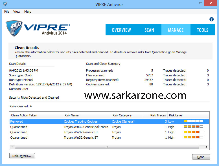Click the Run type: Manual text
The height and width of the screenshot is (166, 219).
(x=21, y=80)
